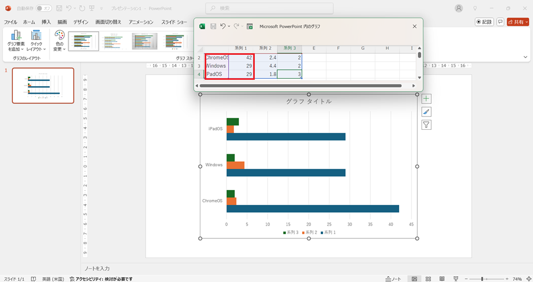Switch to slide sorter view icon
533x282 pixels.
click(429, 279)
